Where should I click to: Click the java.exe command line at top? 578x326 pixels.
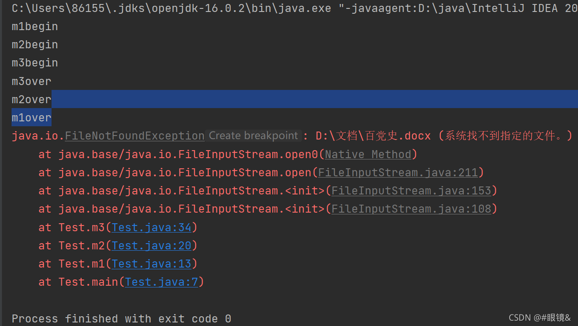pyautogui.click(x=295, y=8)
